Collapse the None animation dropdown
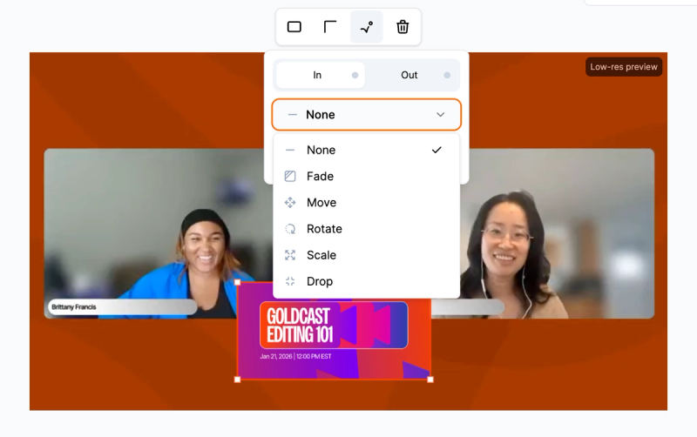The height and width of the screenshot is (437, 697). click(366, 115)
